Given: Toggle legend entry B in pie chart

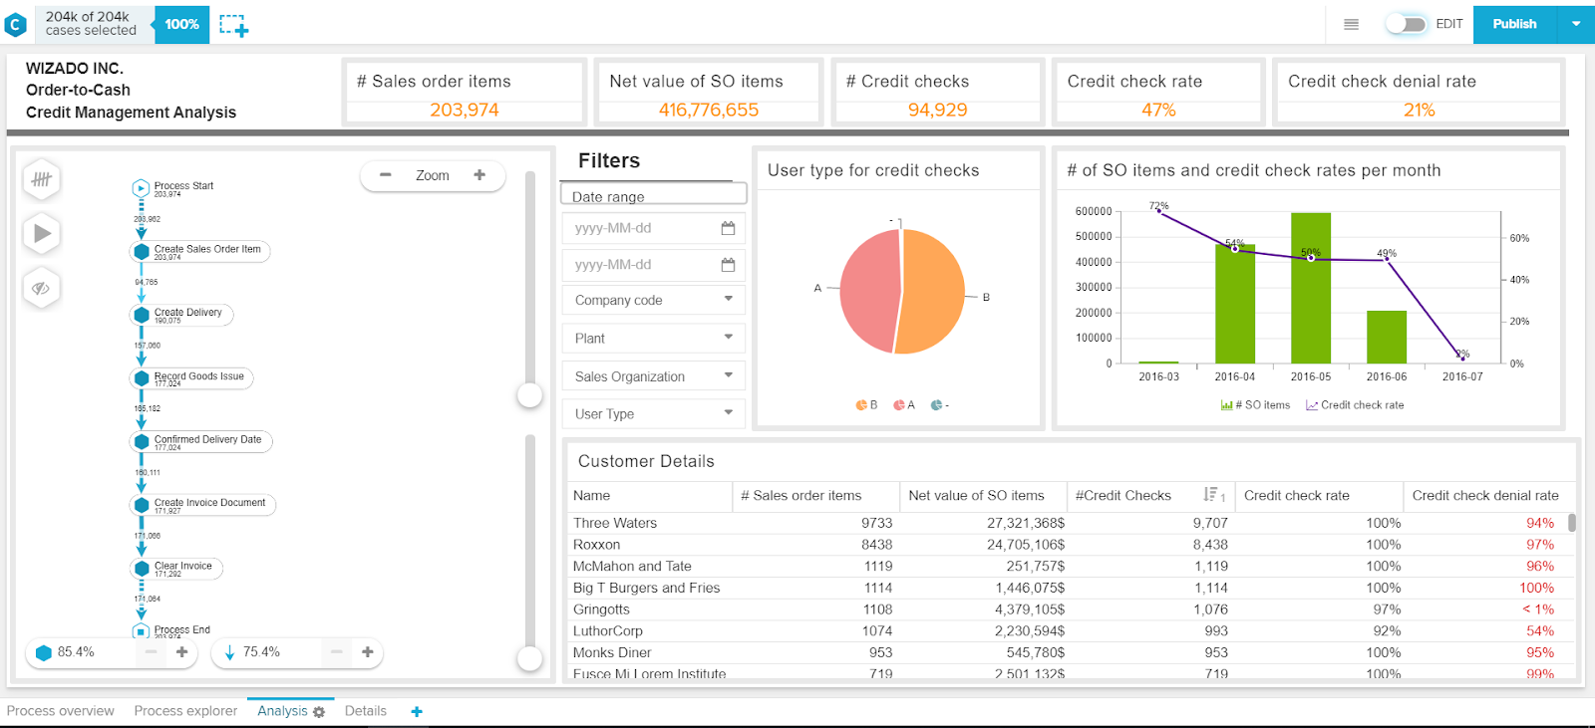Looking at the screenshot, I should pos(866,405).
